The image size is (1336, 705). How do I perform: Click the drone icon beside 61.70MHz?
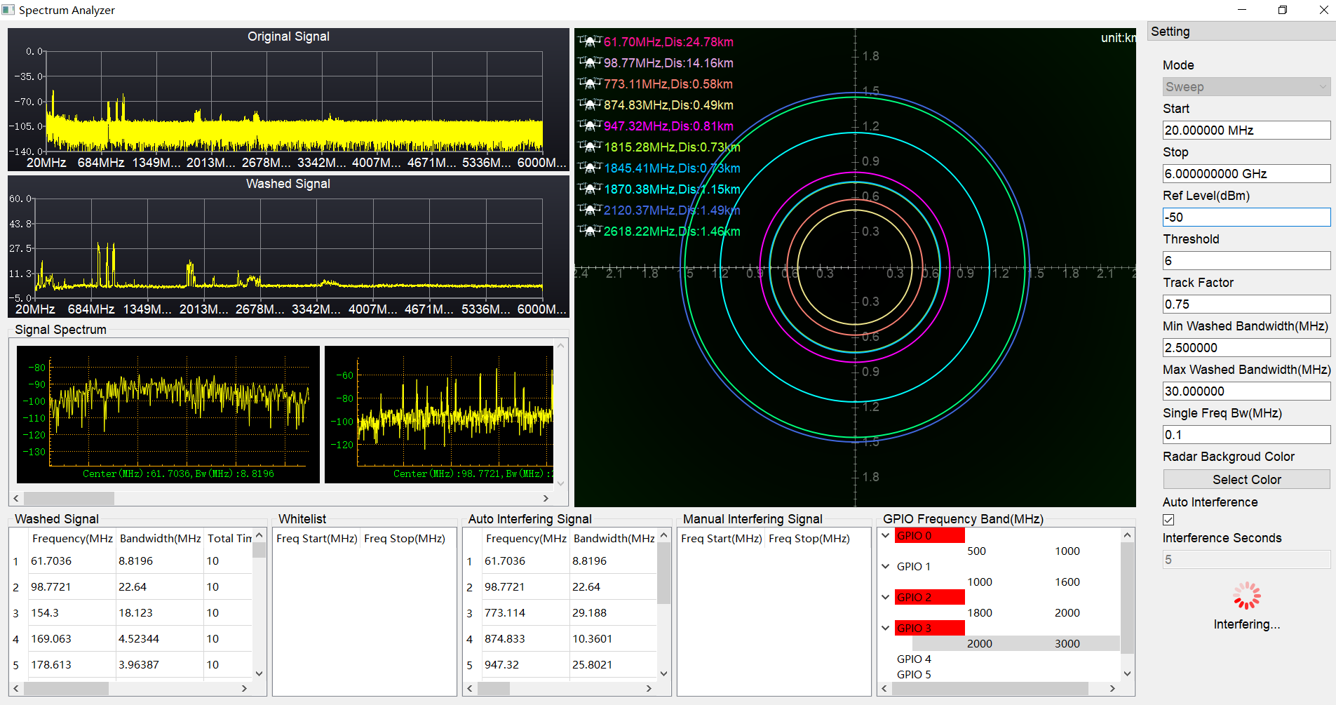point(590,42)
